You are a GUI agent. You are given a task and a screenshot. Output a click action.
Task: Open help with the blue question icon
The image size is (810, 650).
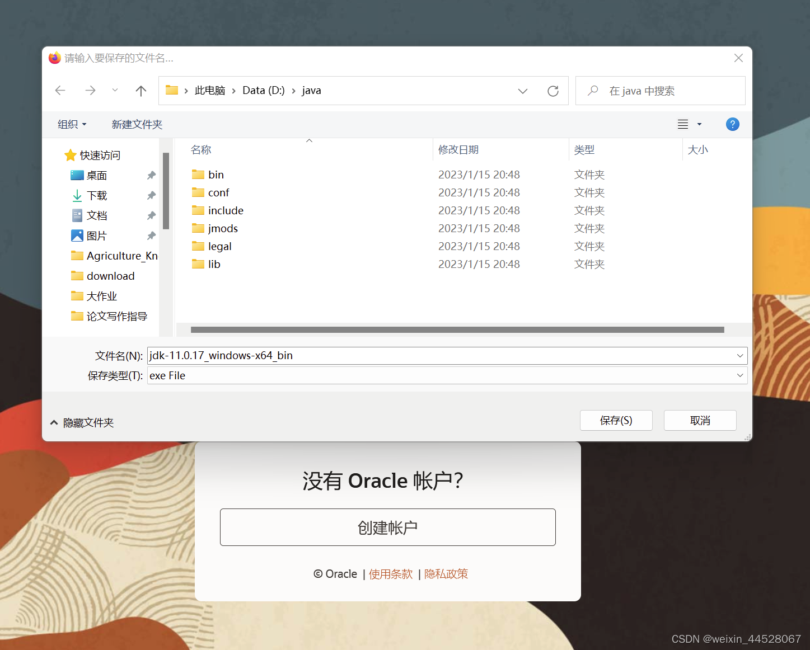coord(732,124)
